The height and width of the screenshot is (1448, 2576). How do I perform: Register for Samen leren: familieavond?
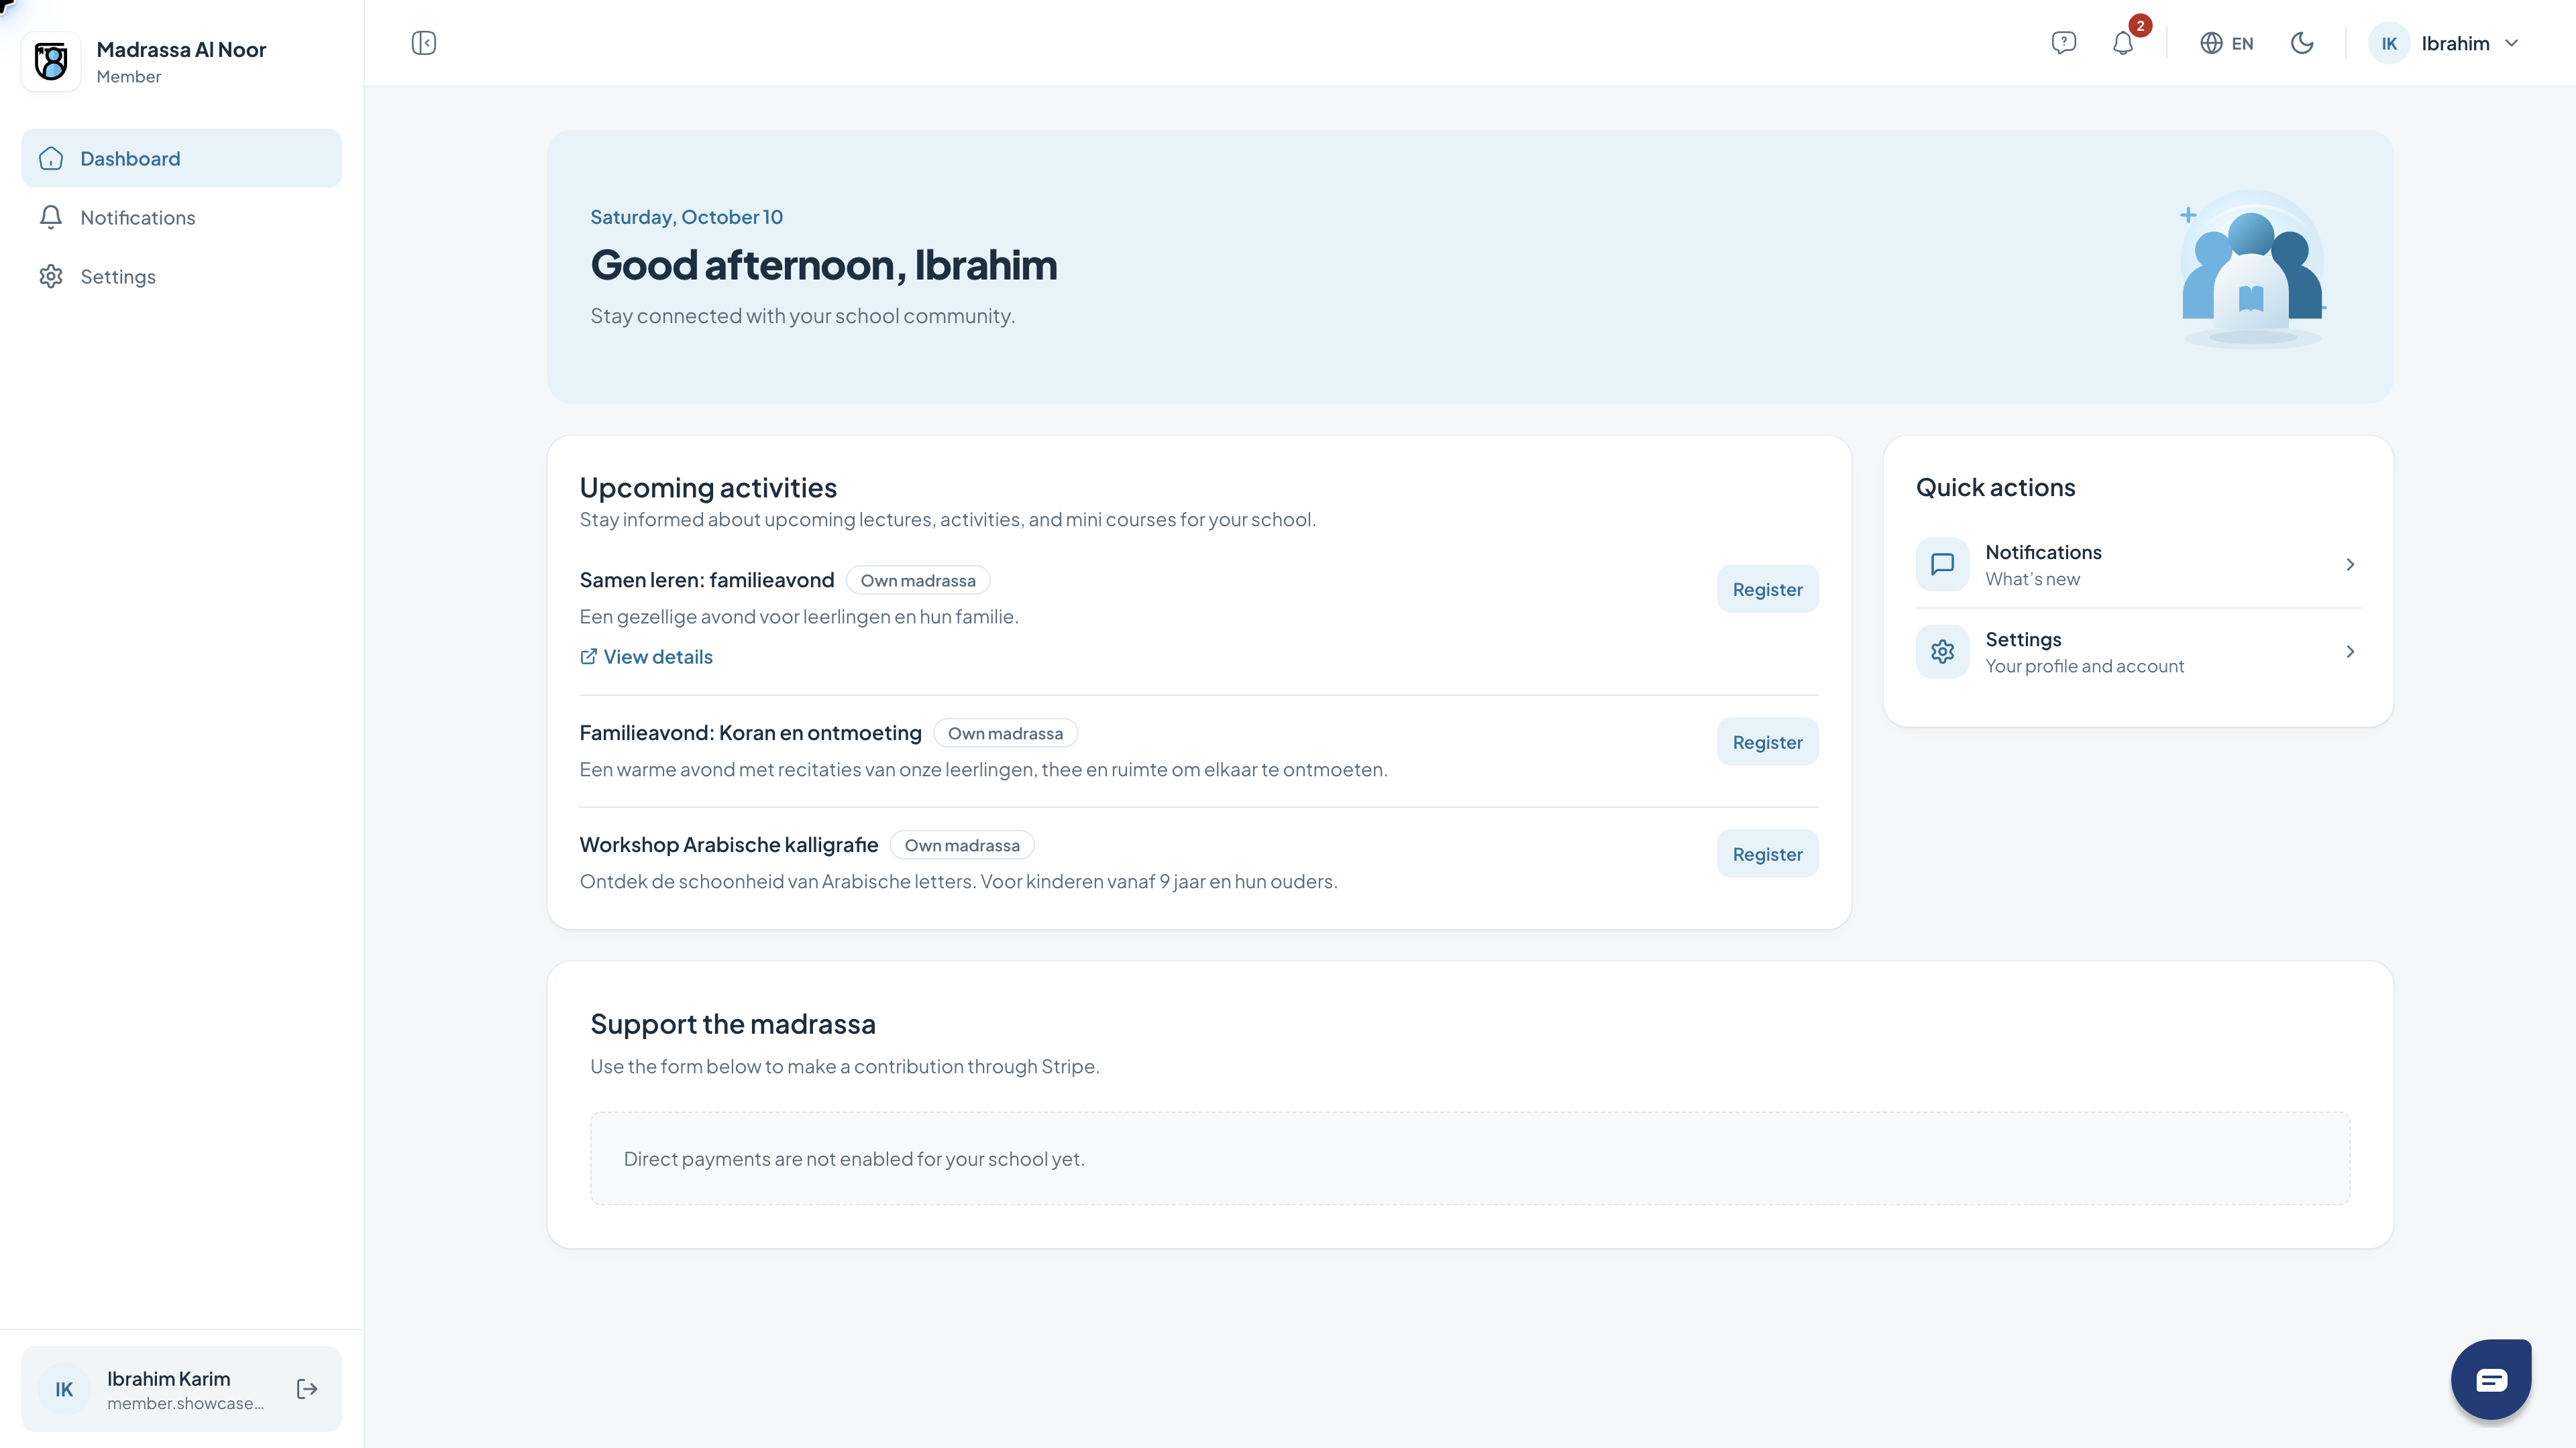[1767, 589]
